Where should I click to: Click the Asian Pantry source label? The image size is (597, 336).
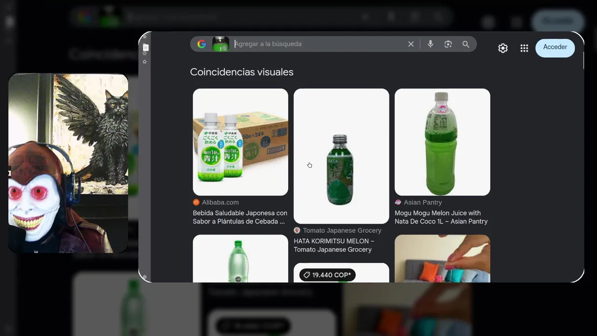pyautogui.click(x=423, y=202)
